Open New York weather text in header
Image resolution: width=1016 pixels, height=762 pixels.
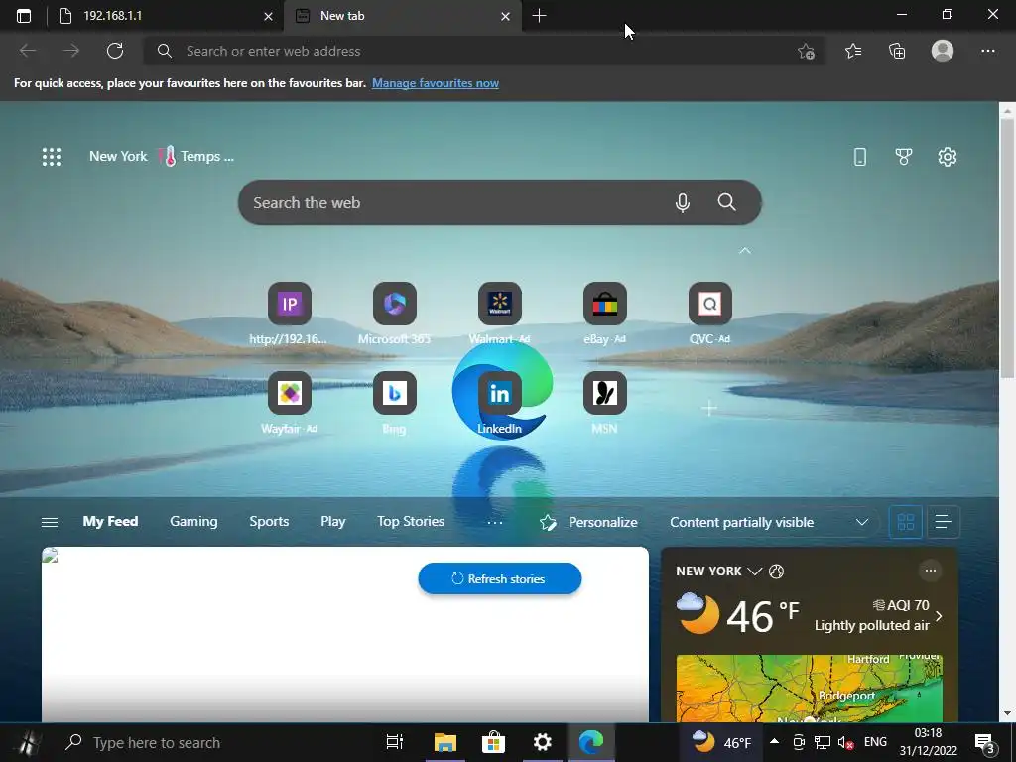pyautogui.click(x=118, y=156)
